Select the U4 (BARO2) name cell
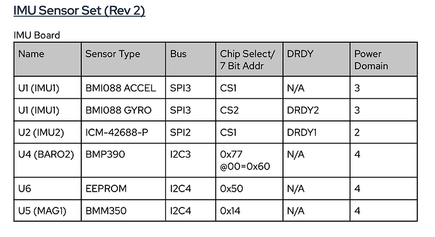Image resolution: width=435 pixels, height=237 pixels. 47,160
